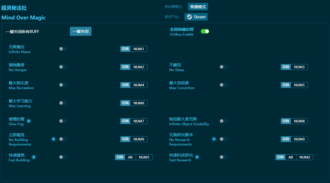330x183 pixels.
Task: Enable the No Sleep toggle
Action: coord(224,67)
